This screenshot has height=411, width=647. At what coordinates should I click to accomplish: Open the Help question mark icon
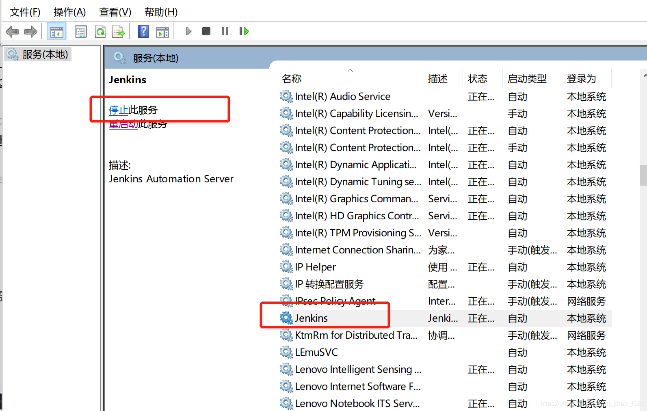(143, 31)
